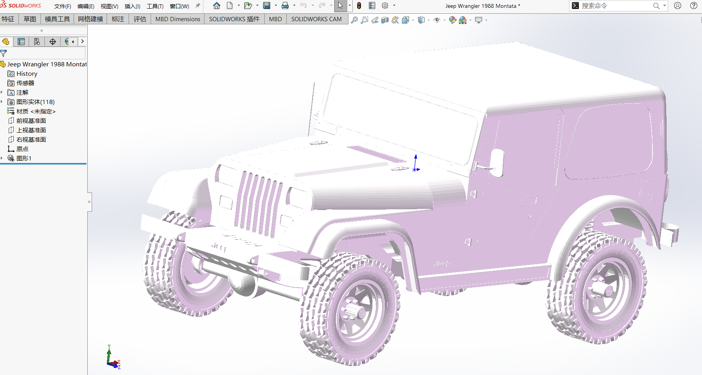
Task: Open the 插入(I) menu
Action: (133, 6)
